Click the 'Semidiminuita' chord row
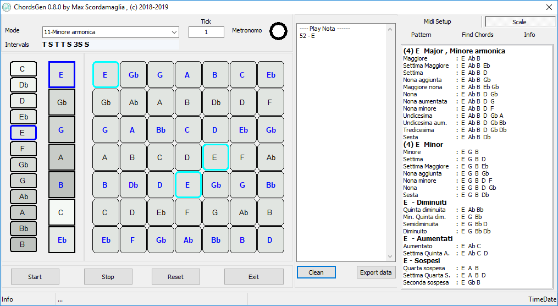 445,224
